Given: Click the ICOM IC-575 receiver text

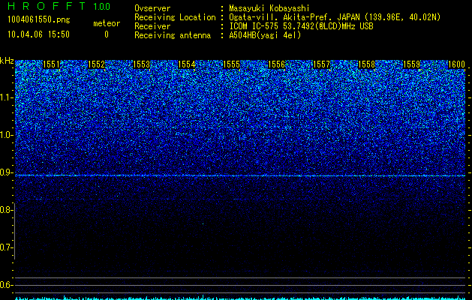Looking at the screenshot, I should point(302,26).
